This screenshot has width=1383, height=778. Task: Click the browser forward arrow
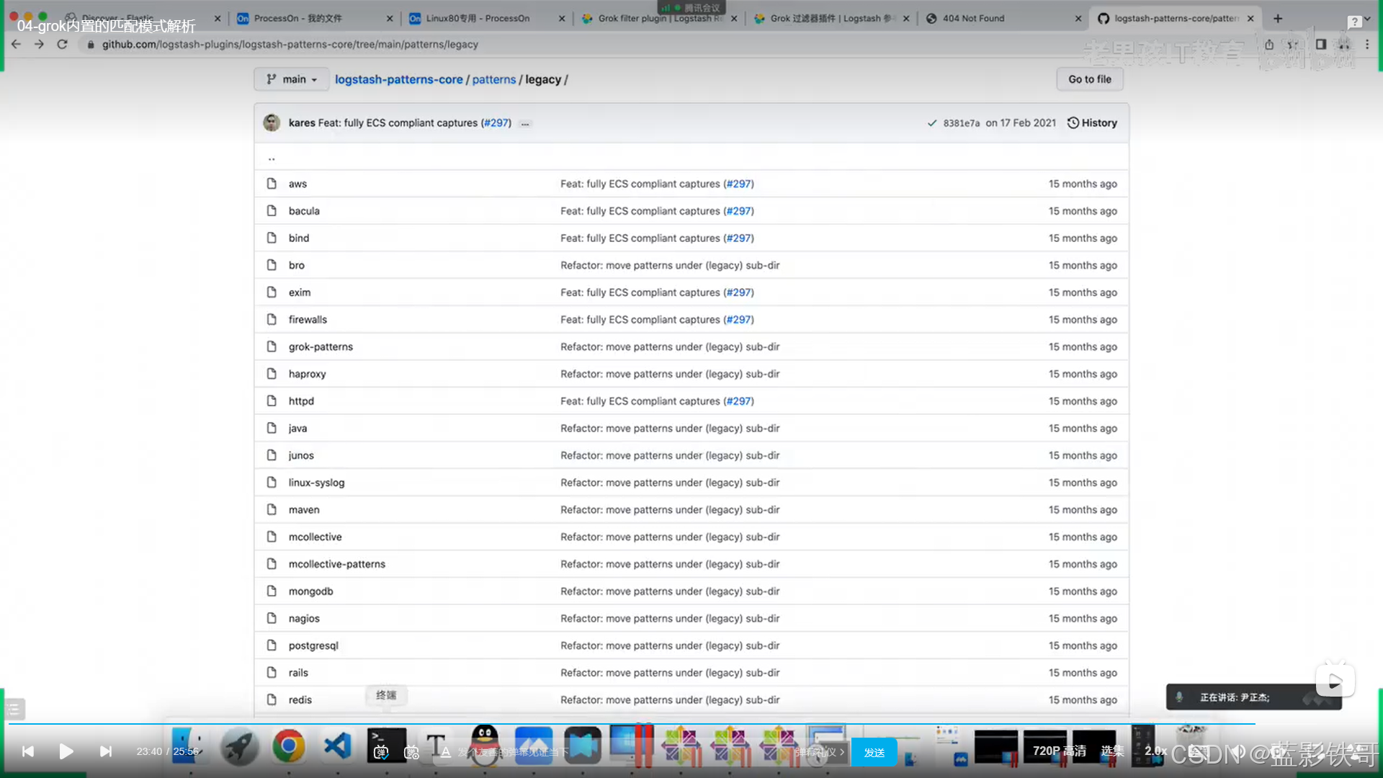[39, 45]
